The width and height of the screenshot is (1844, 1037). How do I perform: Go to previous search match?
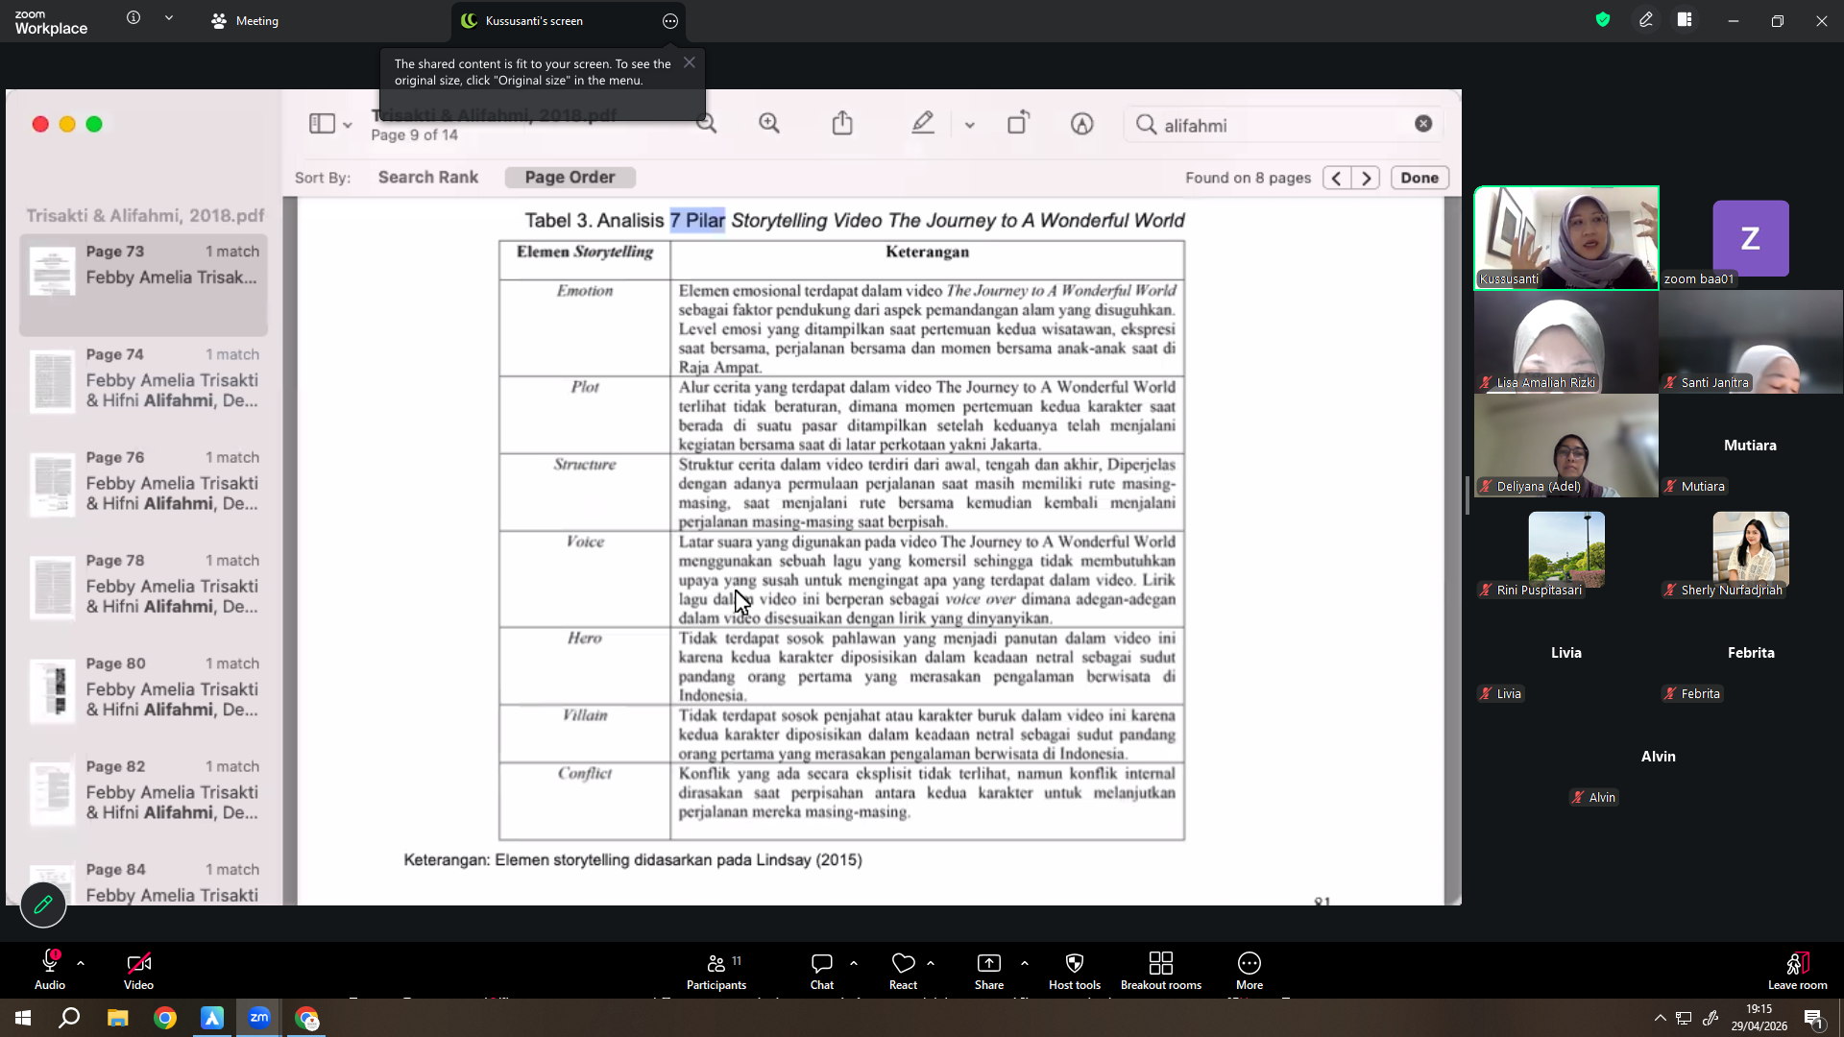(x=1337, y=179)
